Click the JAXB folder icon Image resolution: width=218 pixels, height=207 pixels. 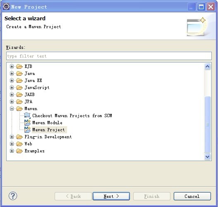[x=19, y=94]
